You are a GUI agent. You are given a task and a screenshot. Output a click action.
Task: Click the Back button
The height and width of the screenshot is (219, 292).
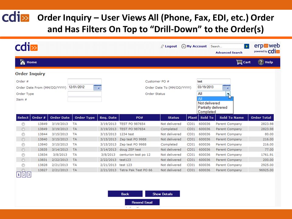pyautogui.click(x=125, y=194)
